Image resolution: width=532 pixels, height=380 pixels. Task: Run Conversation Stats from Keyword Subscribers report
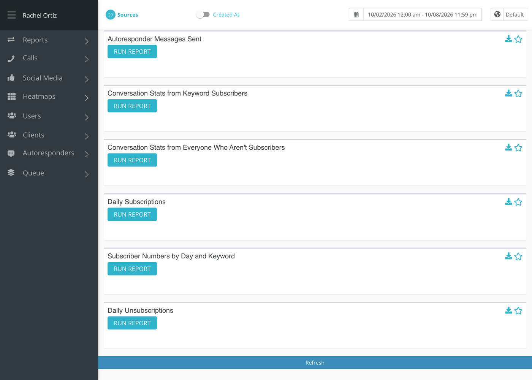132,106
